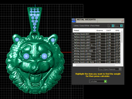
Task: Toggle the GV option button
Action: tap(111, 26)
